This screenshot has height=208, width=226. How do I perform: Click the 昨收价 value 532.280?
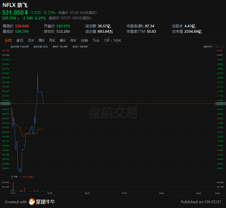[x=63, y=31]
